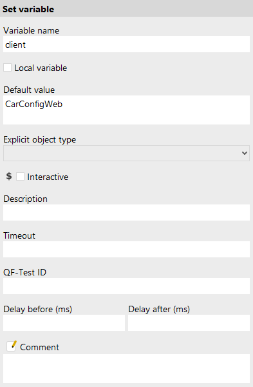
Task: Click the Set variable panel header
Action: point(126,8)
